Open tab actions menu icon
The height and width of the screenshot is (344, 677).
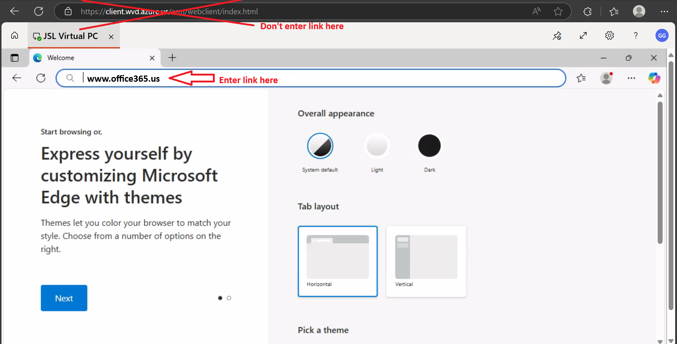[15, 58]
